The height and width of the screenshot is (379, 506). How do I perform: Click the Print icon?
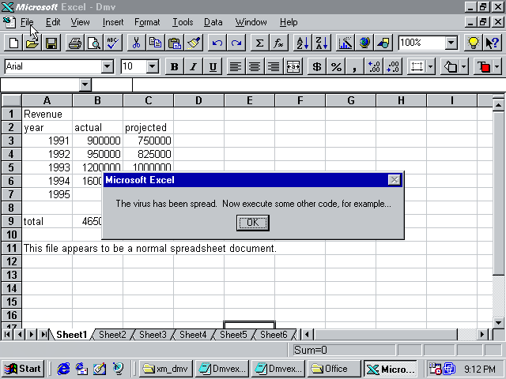tap(75, 43)
